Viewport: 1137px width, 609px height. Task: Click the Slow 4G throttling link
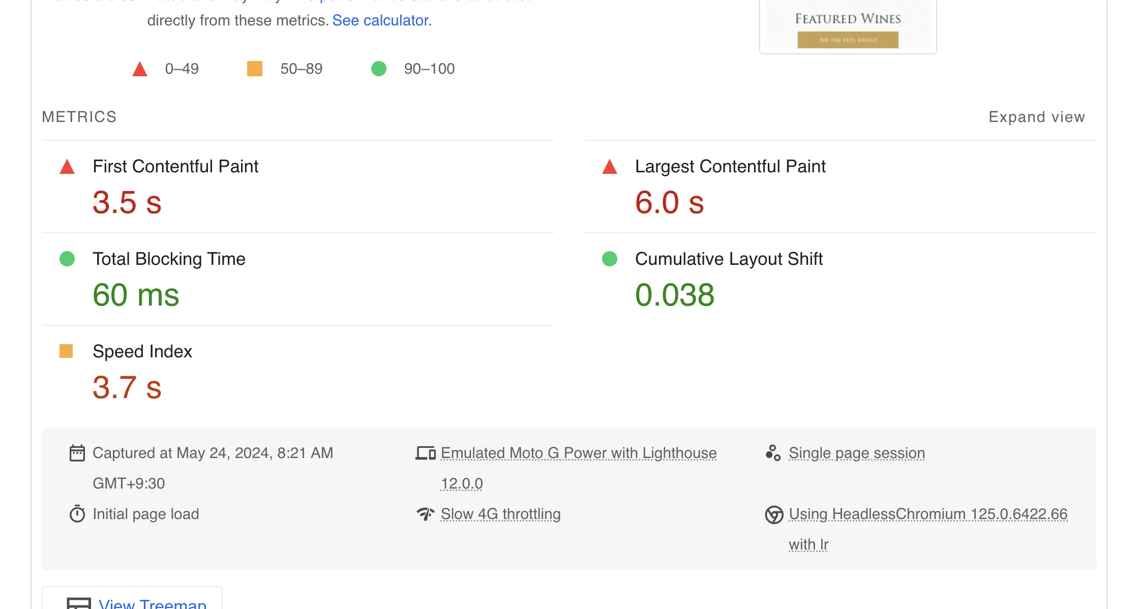point(500,514)
